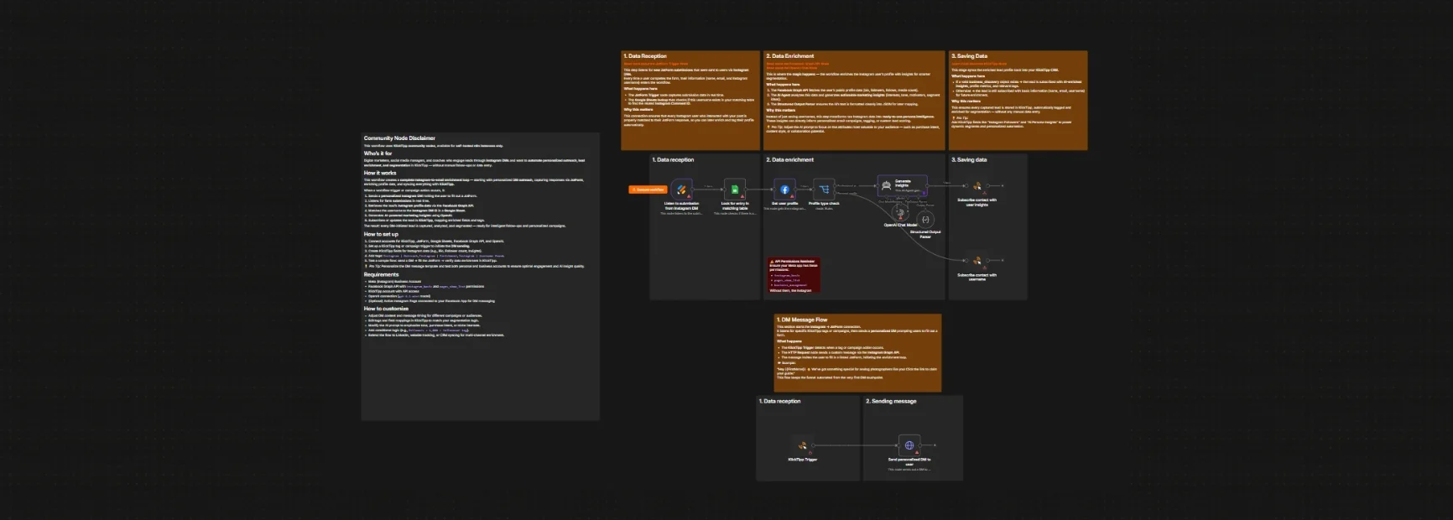The height and width of the screenshot is (520, 1453).
Task: Click the '2. Sending message' group title
Action: [x=891, y=401]
